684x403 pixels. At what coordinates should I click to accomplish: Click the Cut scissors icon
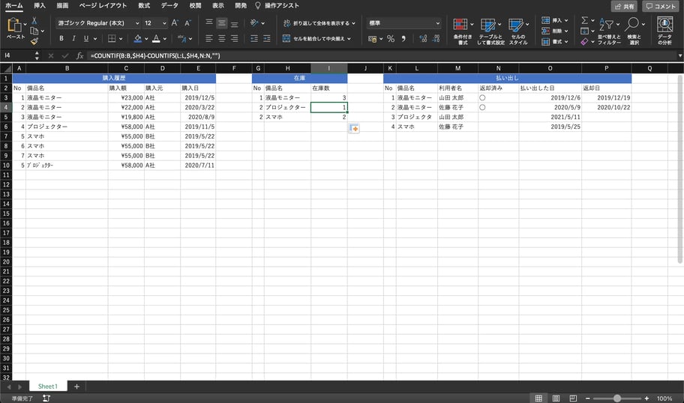pos(34,20)
